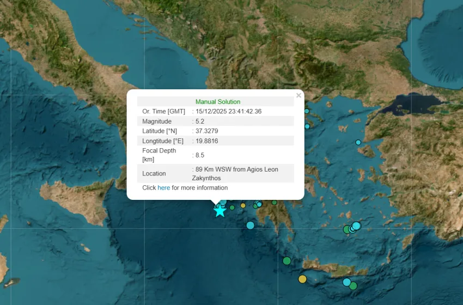This screenshot has height=305, width=463.
Task: Click the 'Manual Solution' heading
Action: click(218, 101)
